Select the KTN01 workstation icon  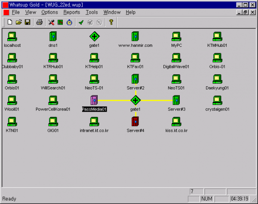(12, 122)
